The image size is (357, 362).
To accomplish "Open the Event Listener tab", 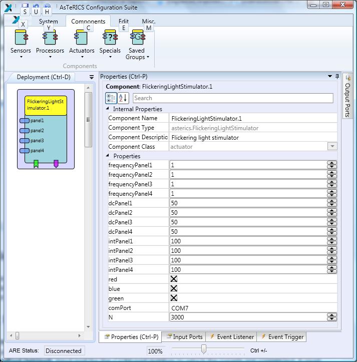I will [231, 337].
